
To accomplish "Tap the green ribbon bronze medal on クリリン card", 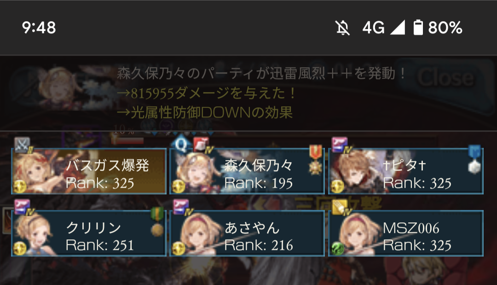I will pos(157,222).
